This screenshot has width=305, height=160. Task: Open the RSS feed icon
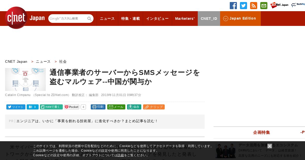(x=254, y=6)
